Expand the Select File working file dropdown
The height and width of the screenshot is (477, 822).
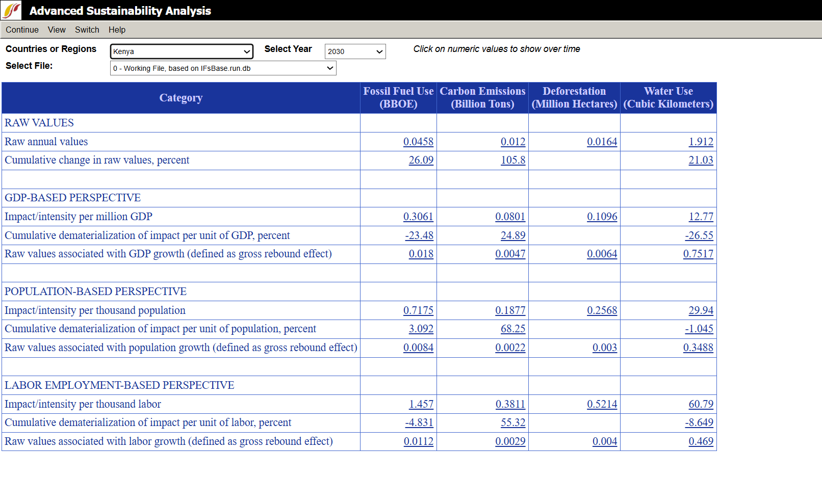(x=223, y=68)
